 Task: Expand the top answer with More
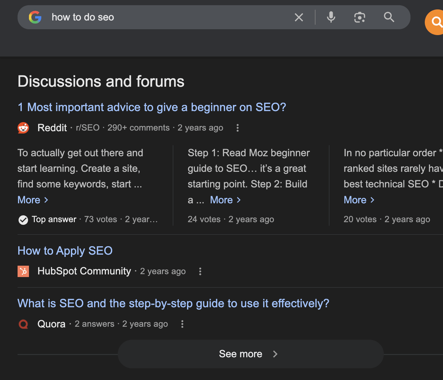point(33,200)
